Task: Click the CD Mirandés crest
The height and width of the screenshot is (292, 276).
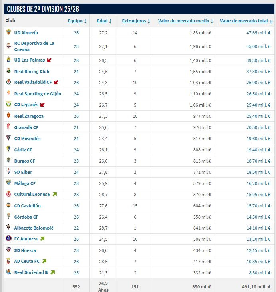Action: 8,138
